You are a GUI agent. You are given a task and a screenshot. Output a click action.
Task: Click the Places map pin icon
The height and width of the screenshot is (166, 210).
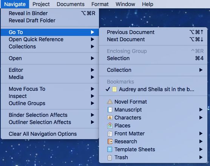[110, 126]
